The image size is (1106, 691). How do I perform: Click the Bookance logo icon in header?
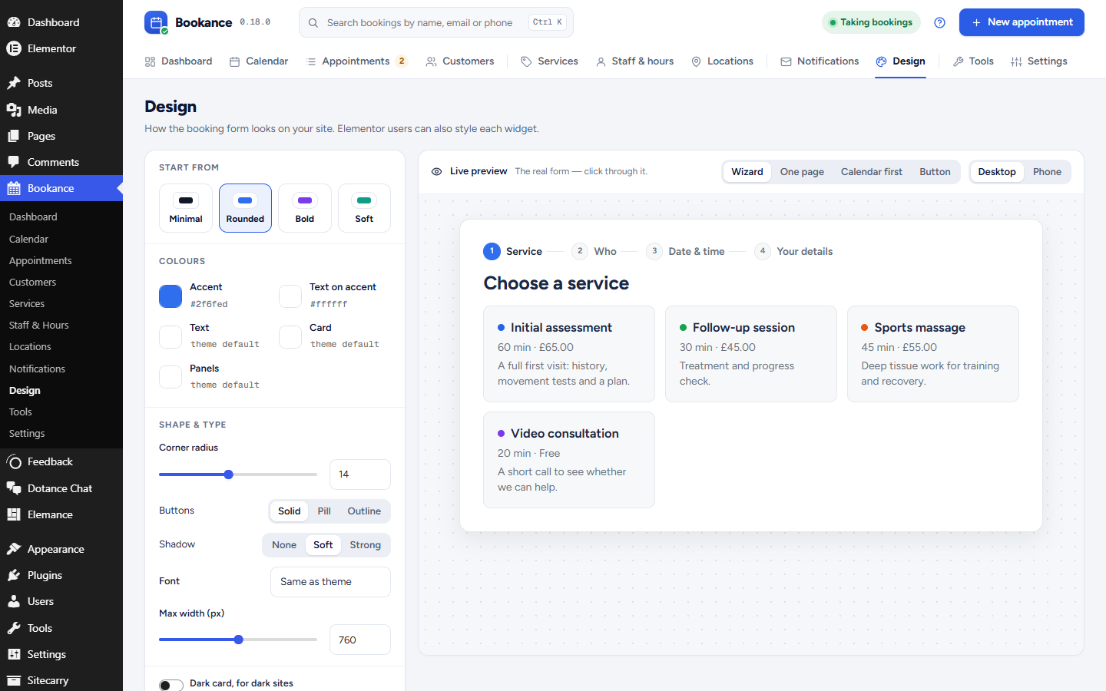[x=156, y=22]
